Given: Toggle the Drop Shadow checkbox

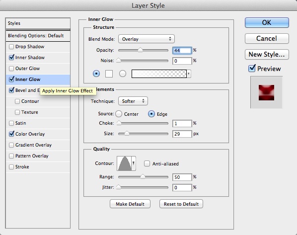Looking at the screenshot, I should [x=11, y=47].
